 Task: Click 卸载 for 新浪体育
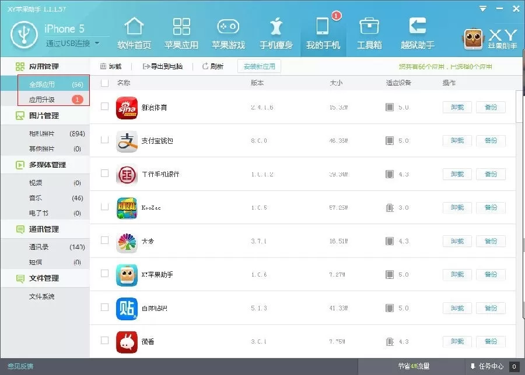point(457,107)
